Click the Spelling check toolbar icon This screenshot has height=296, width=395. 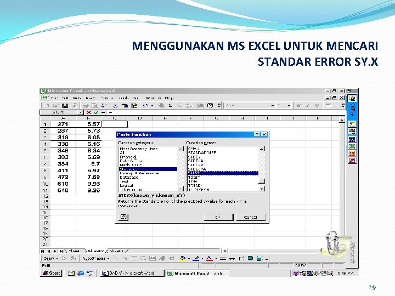click(x=104, y=106)
